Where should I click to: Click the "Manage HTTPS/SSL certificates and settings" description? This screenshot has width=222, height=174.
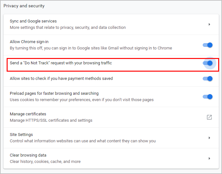click(51, 120)
